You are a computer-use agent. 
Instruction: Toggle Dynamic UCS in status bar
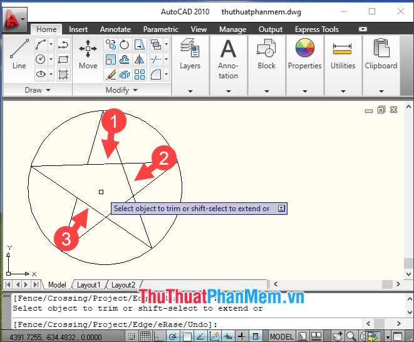click(x=214, y=336)
